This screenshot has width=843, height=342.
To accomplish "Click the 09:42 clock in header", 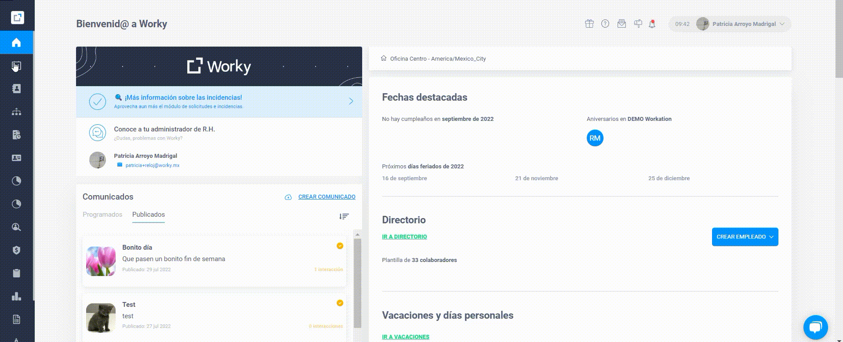I will click(682, 24).
